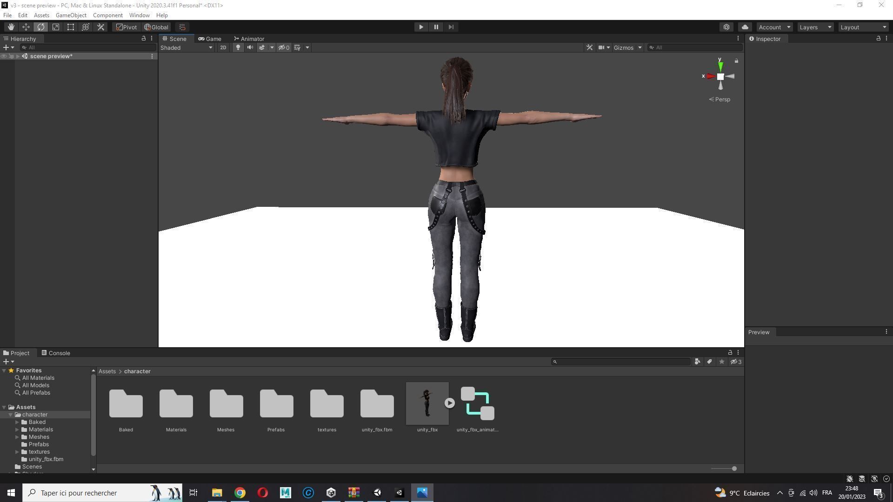Select the Hand tool in toolbar
The height and width of the screenshot is (502, 893).
coord(11,27)
